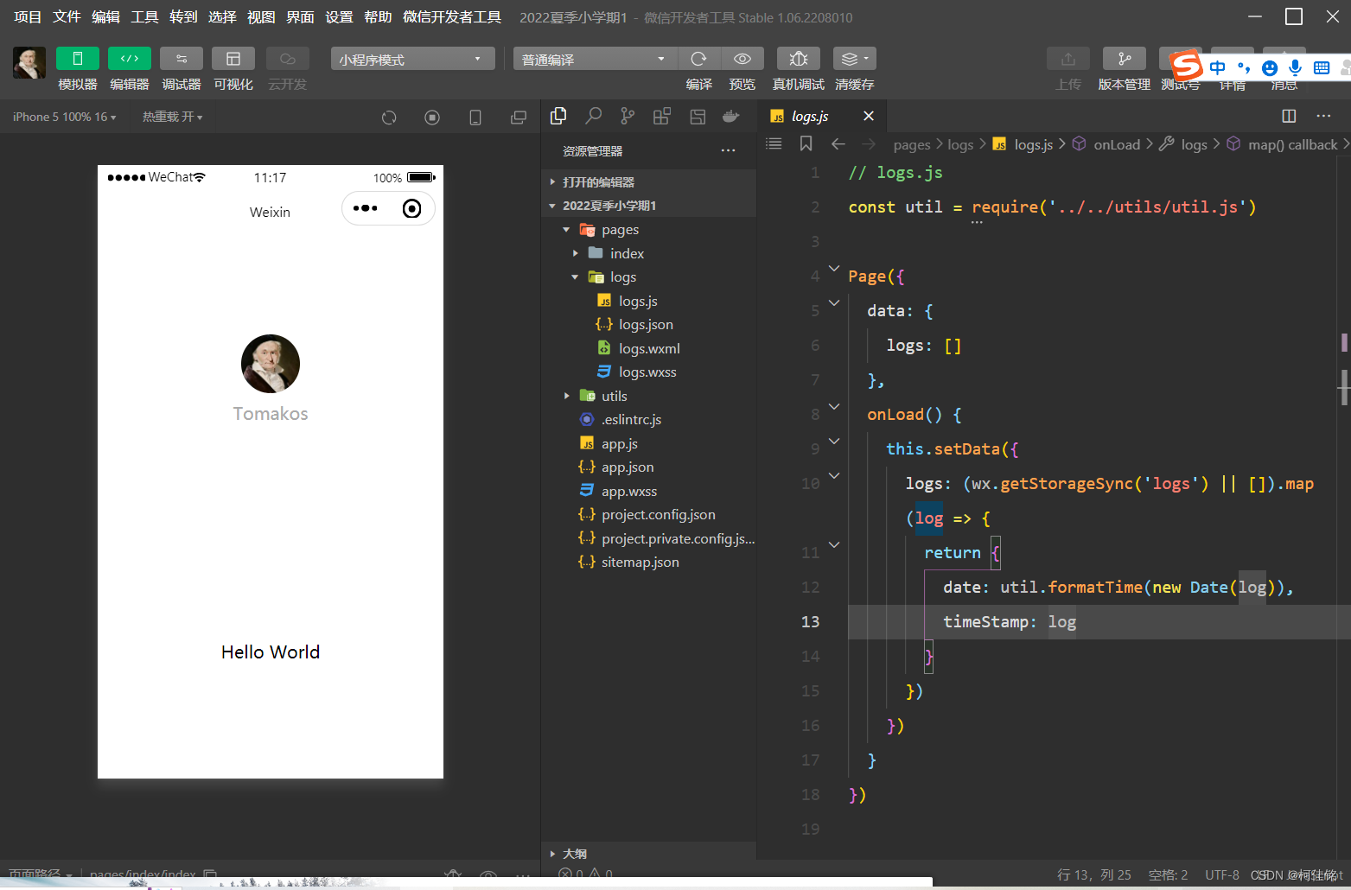Open the source control git icon

[x=628, y=116]
